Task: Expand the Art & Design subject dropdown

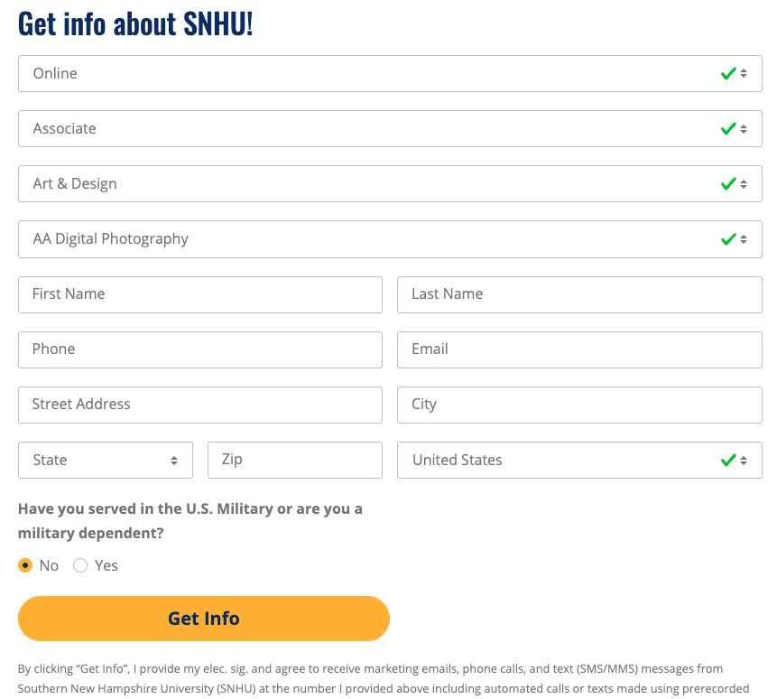Action: click(388, 183)
